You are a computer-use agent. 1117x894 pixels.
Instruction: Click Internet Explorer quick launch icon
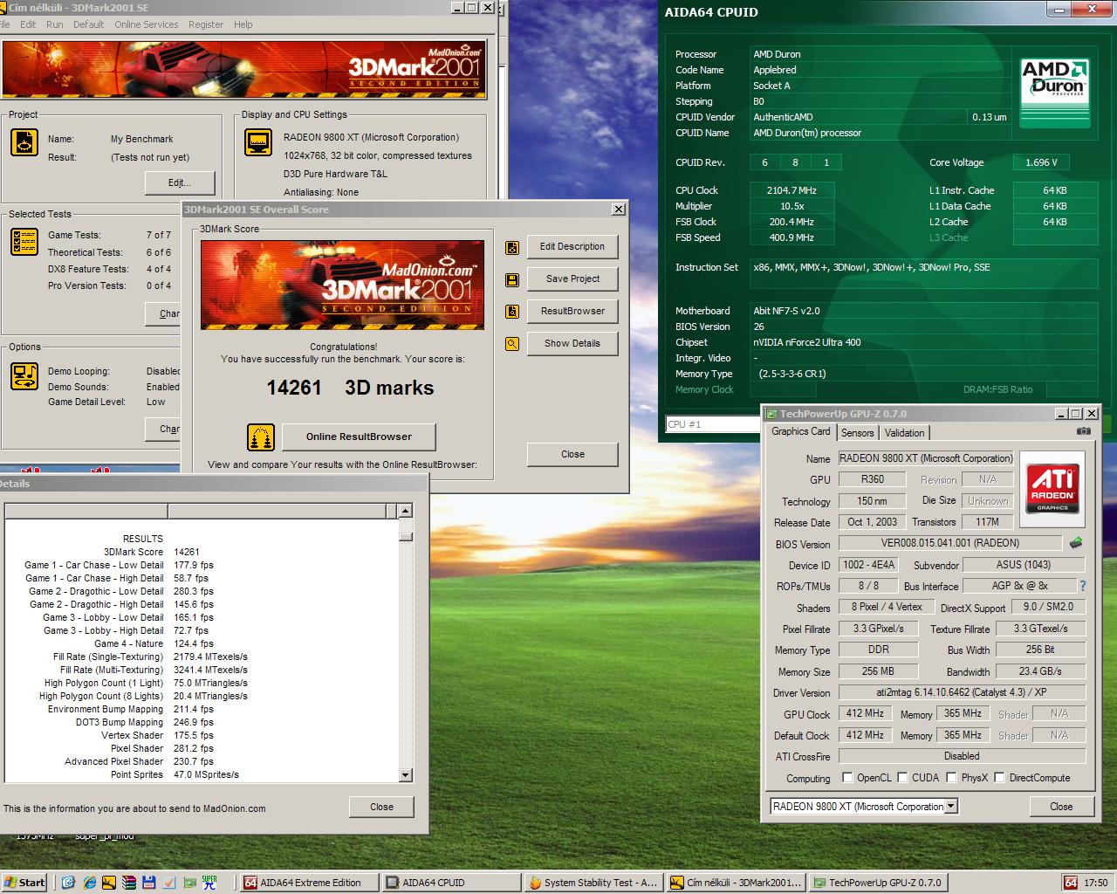(68, 882)
